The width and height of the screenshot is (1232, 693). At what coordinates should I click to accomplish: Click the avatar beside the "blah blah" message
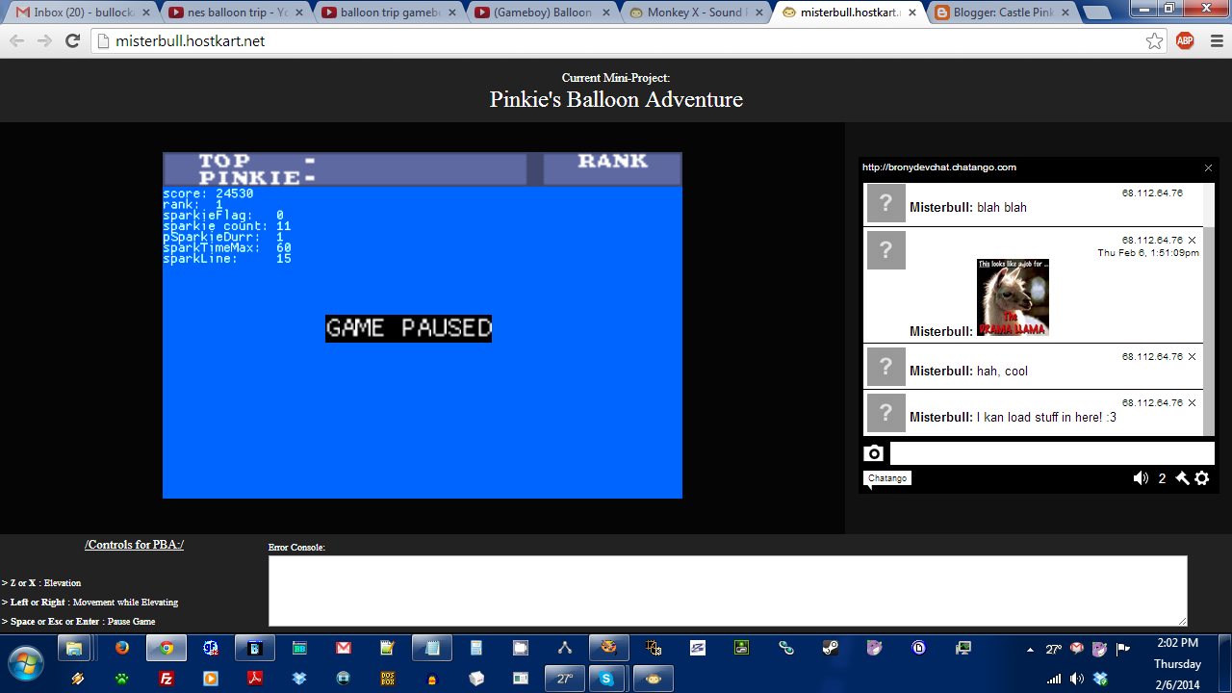(885, 204)
